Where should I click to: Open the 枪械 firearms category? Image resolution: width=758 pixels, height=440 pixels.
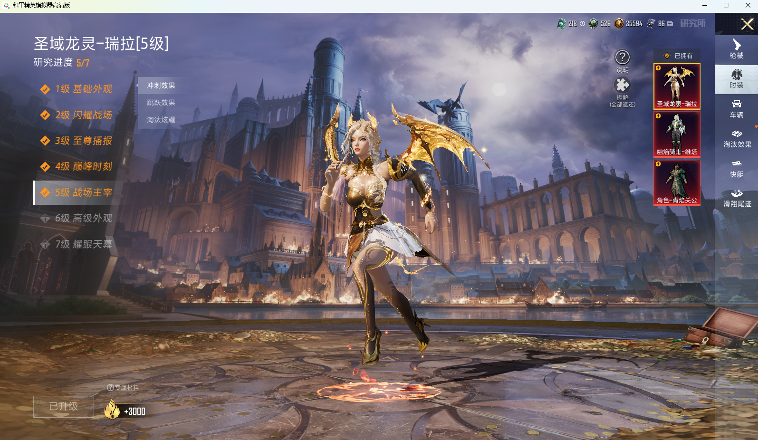736,49
